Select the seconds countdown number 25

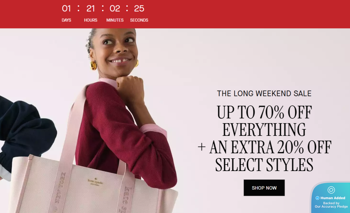(139, 9)
